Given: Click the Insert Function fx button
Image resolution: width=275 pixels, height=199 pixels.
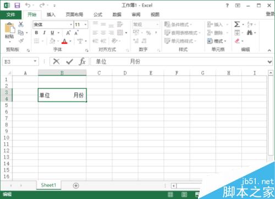Looking at the screenshot, I should [x=82, y=62].
